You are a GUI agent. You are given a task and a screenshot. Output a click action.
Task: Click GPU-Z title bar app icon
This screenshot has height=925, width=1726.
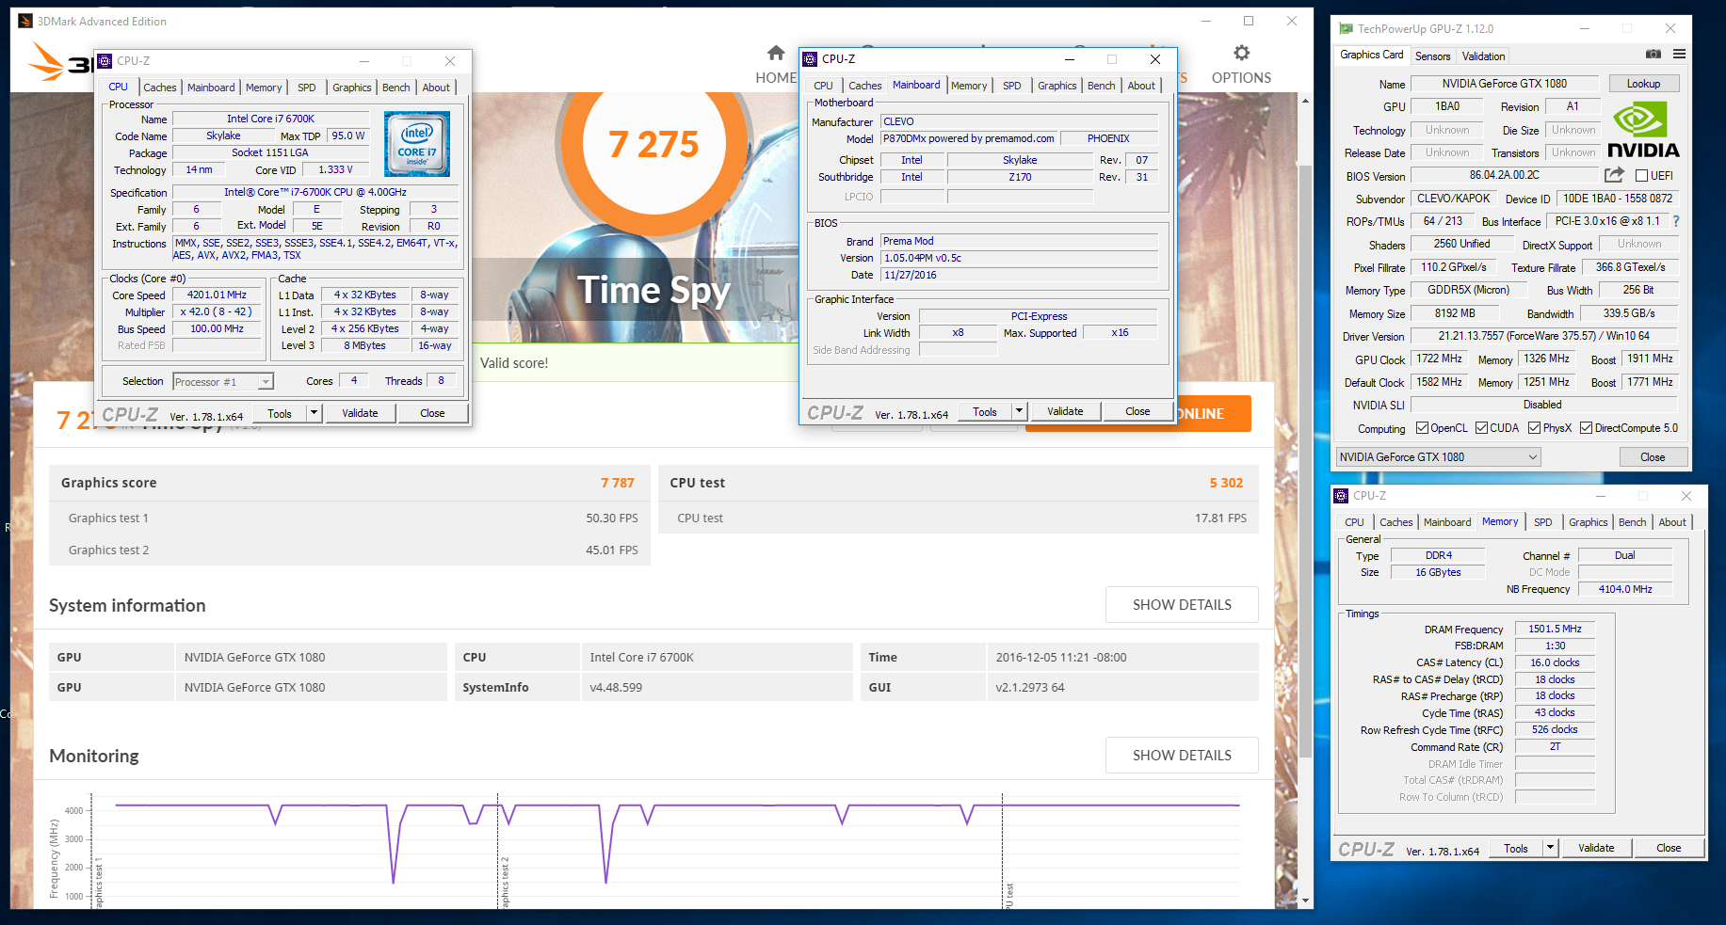tap(1347, 29)
